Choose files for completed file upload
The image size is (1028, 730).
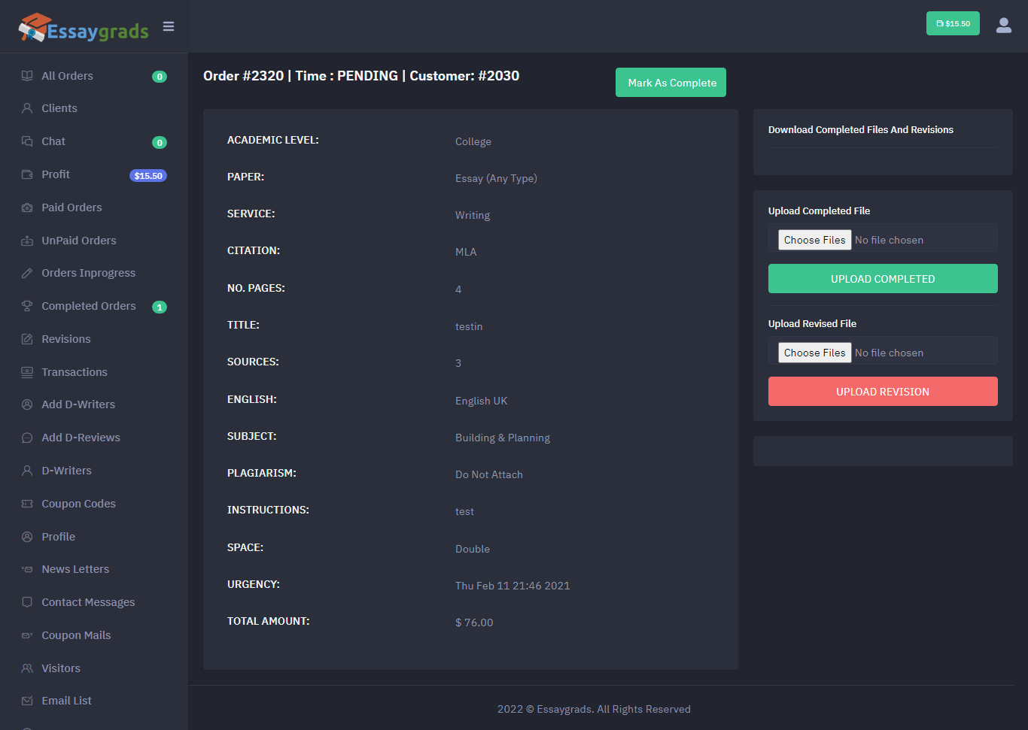tap(814, 240)
